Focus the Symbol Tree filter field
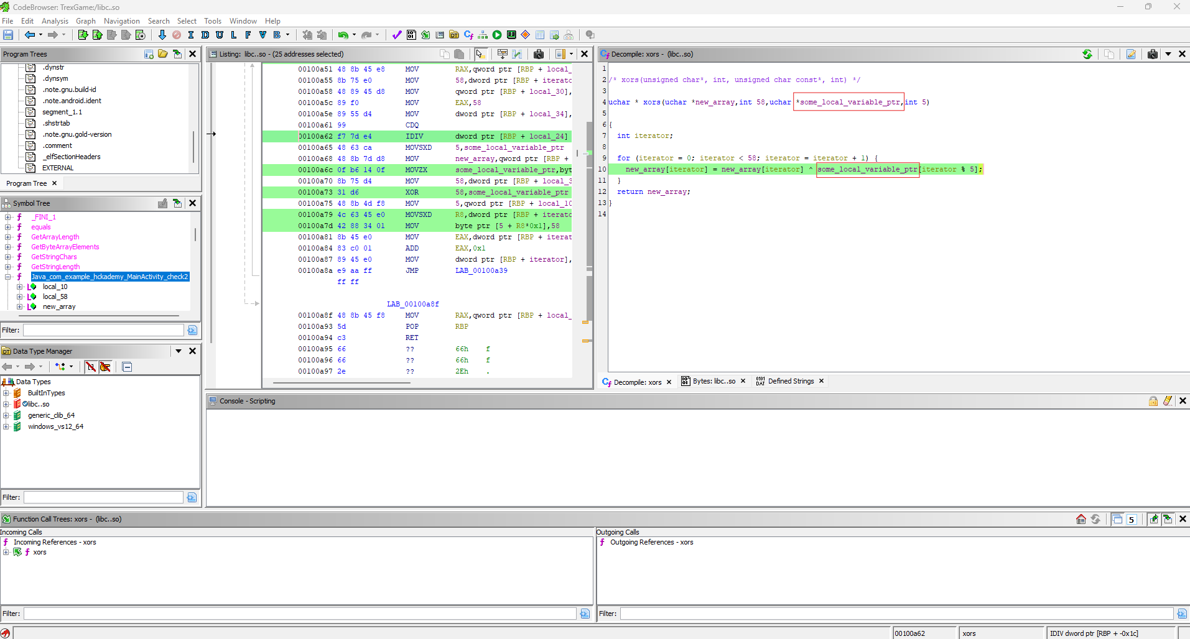Viewport: 1190px width, 639px height. pos(103,330)
